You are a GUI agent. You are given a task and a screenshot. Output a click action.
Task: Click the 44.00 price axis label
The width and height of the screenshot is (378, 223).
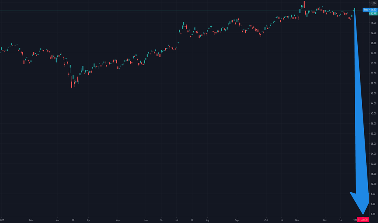(374, 103)
